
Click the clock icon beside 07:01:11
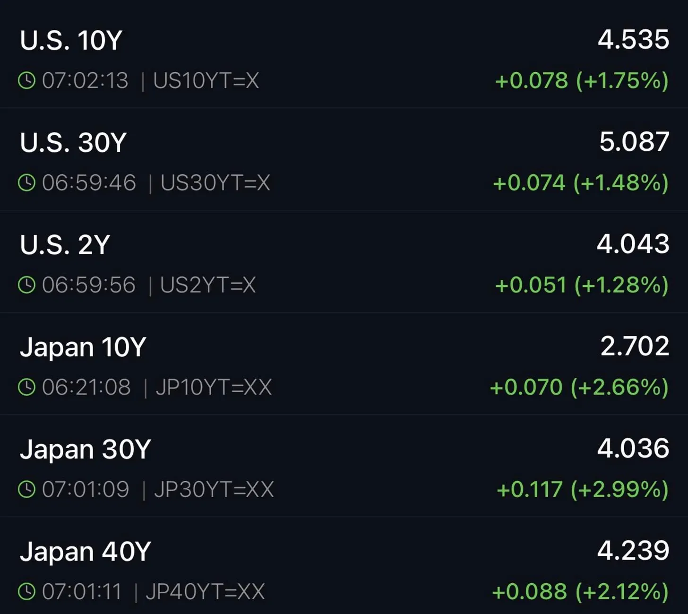[26, 591]
